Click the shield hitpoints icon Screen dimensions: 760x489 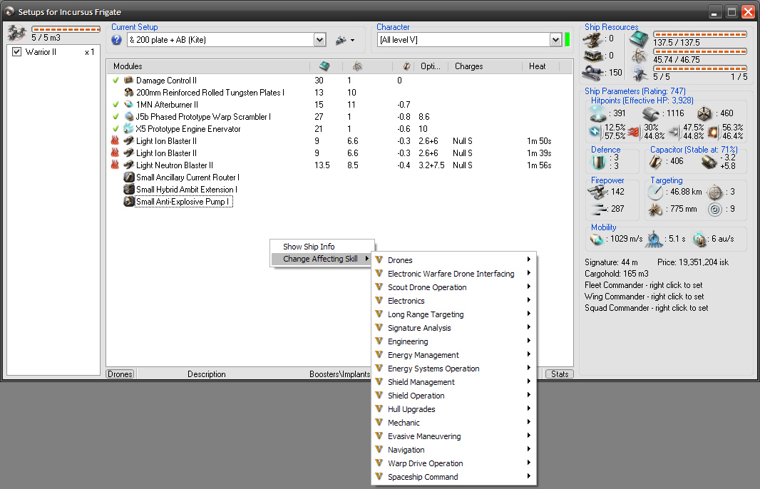[597, 113]
